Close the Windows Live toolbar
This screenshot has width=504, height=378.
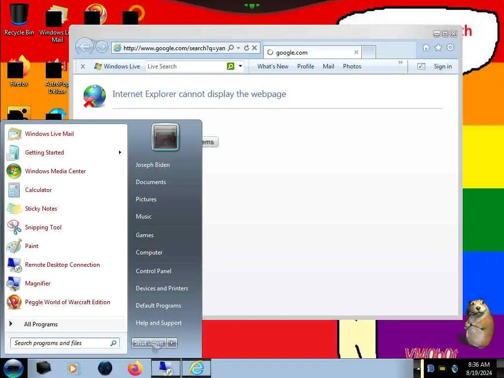tap(83, 66)
